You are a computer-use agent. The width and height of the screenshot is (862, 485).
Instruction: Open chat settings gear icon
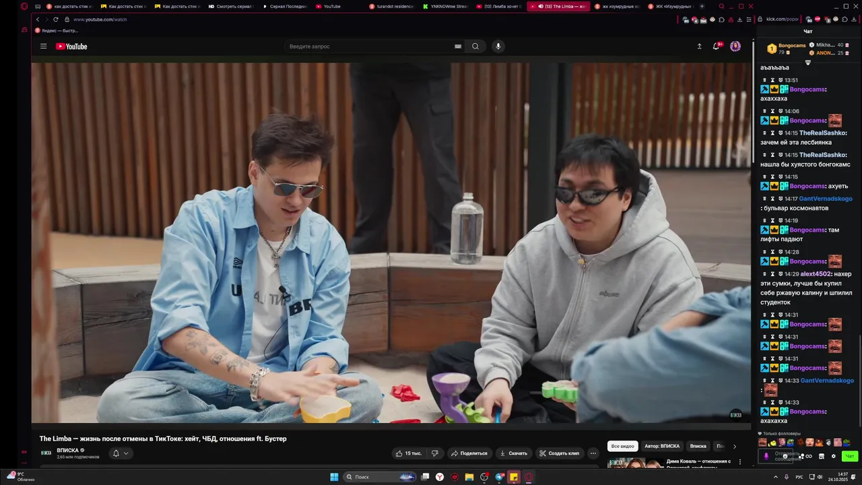[834, 457]
